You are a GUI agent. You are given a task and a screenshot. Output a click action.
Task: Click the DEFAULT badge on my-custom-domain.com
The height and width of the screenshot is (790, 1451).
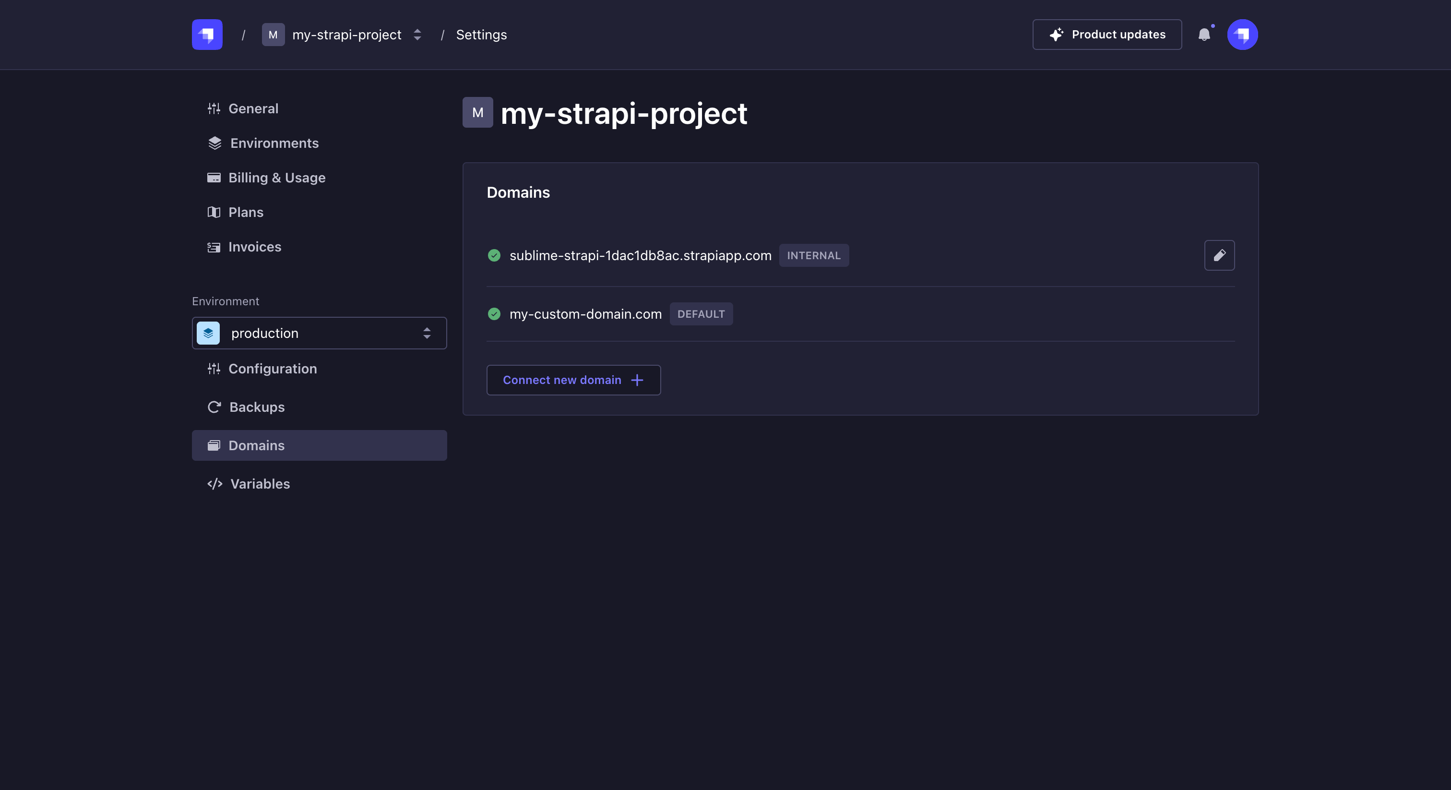point(701,314)
